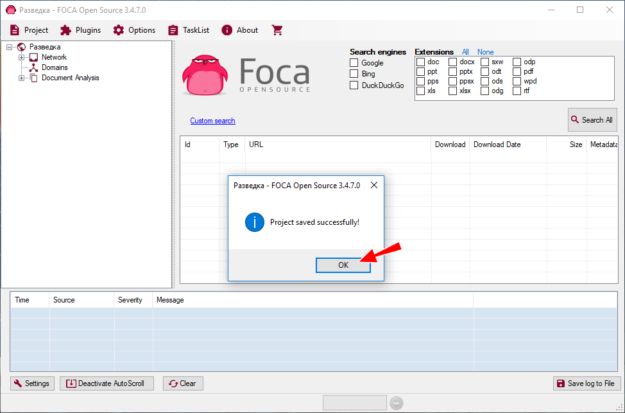Check the ppt extension checkbox
The height and width of the screenshot is (413, 625).
point(420,71)
